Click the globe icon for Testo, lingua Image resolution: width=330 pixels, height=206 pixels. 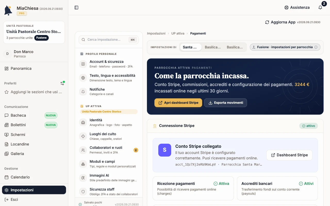click(x=83, y=78)
